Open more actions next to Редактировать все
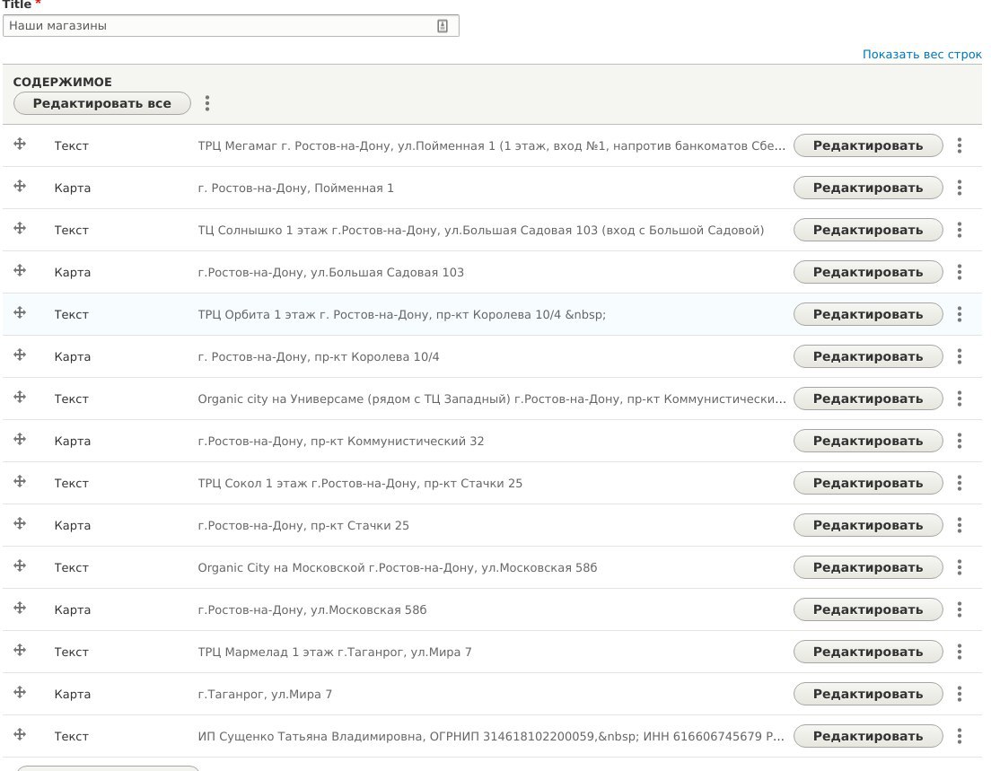 pos(207,103)
